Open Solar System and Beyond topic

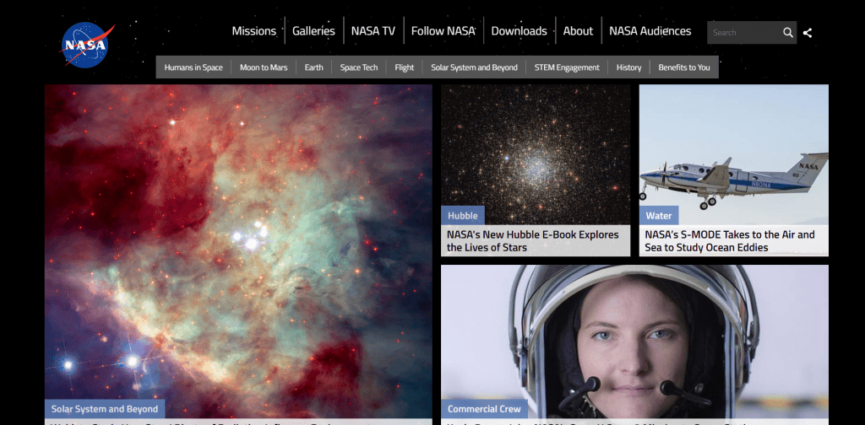point(474,67)
